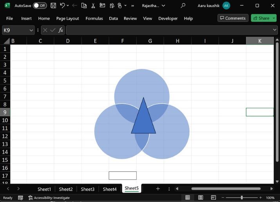Select row 9 header
Screen dimensions: 280x202
(5, 112)
